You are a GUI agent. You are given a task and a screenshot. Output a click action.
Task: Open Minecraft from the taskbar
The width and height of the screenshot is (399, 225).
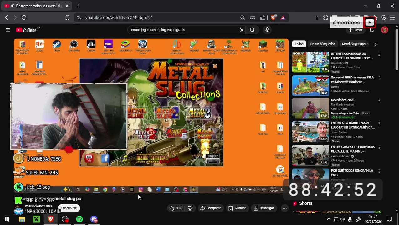click(x=36, y=219)
